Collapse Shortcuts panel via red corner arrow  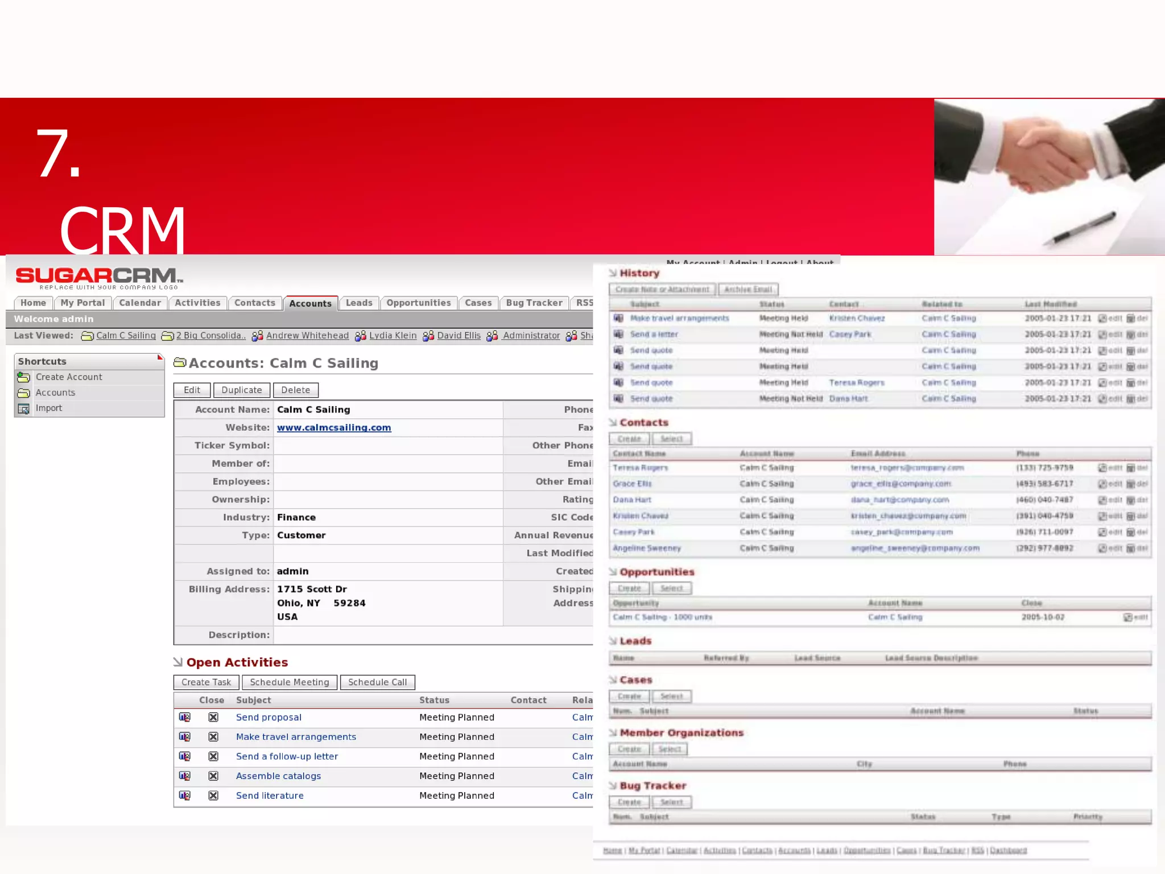tap(160, 357)
